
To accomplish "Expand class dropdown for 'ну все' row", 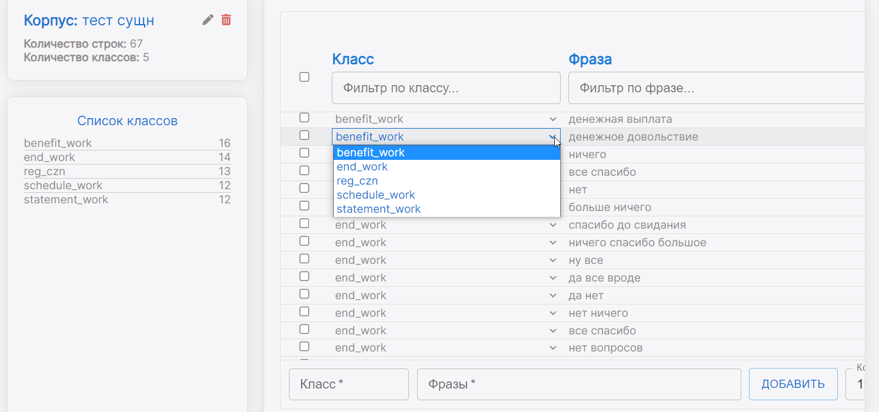I will (x=445, y=260).
